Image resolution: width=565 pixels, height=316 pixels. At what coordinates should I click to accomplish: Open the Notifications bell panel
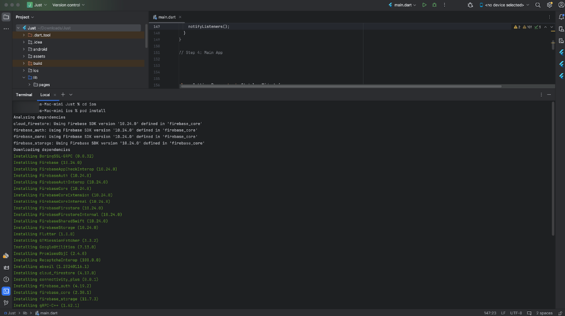coord(561,17)
